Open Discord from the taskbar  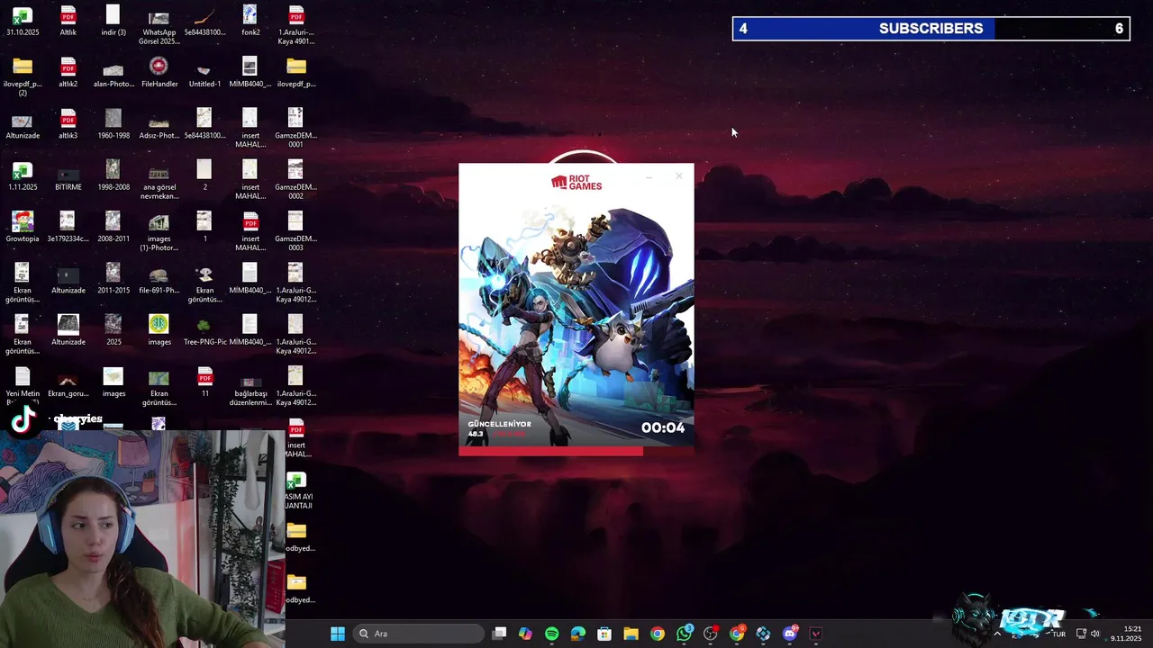click(x=790, y=634)
